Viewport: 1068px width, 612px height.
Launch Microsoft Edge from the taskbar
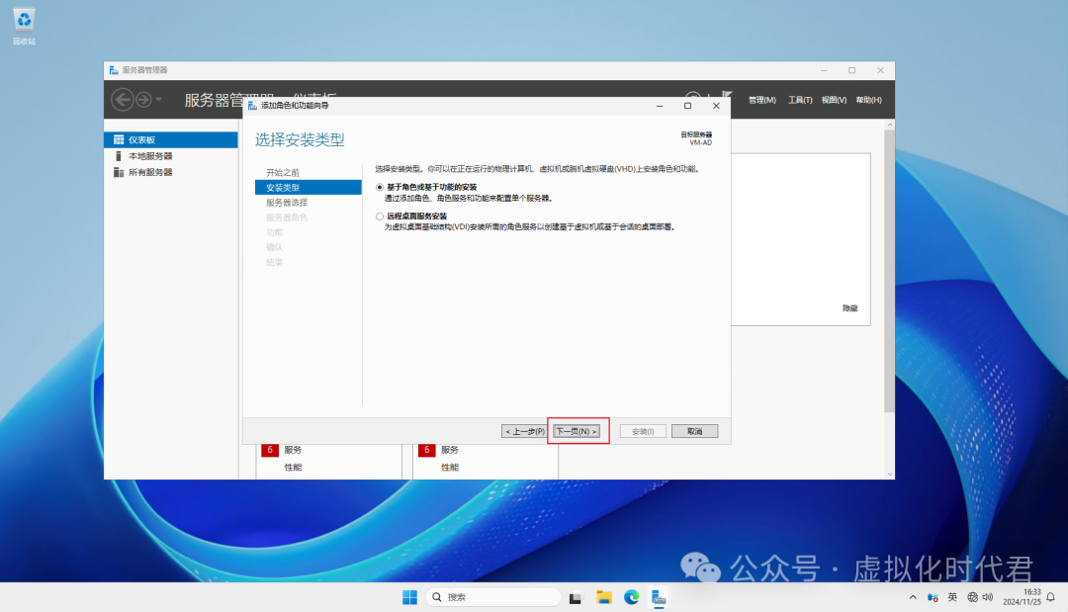[631, 597]
